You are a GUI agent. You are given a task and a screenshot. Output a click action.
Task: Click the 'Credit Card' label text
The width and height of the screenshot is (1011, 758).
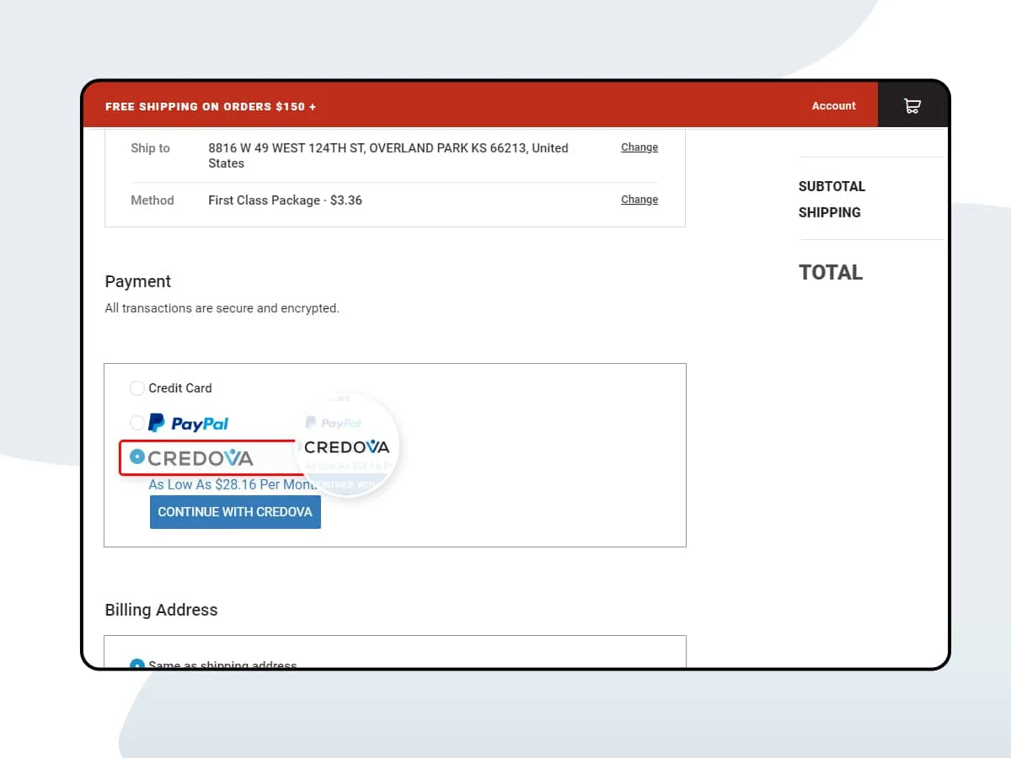(x=180, y=388)
